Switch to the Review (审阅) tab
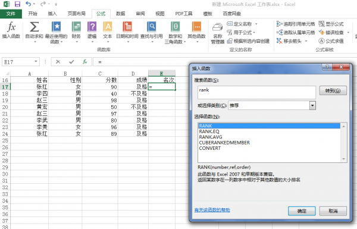Screen dimensions: 357x229 point(140,14)
